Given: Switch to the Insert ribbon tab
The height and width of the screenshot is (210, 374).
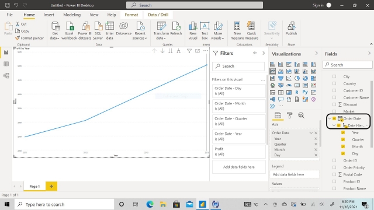Looking at the screenshot, I should (49, 15).
